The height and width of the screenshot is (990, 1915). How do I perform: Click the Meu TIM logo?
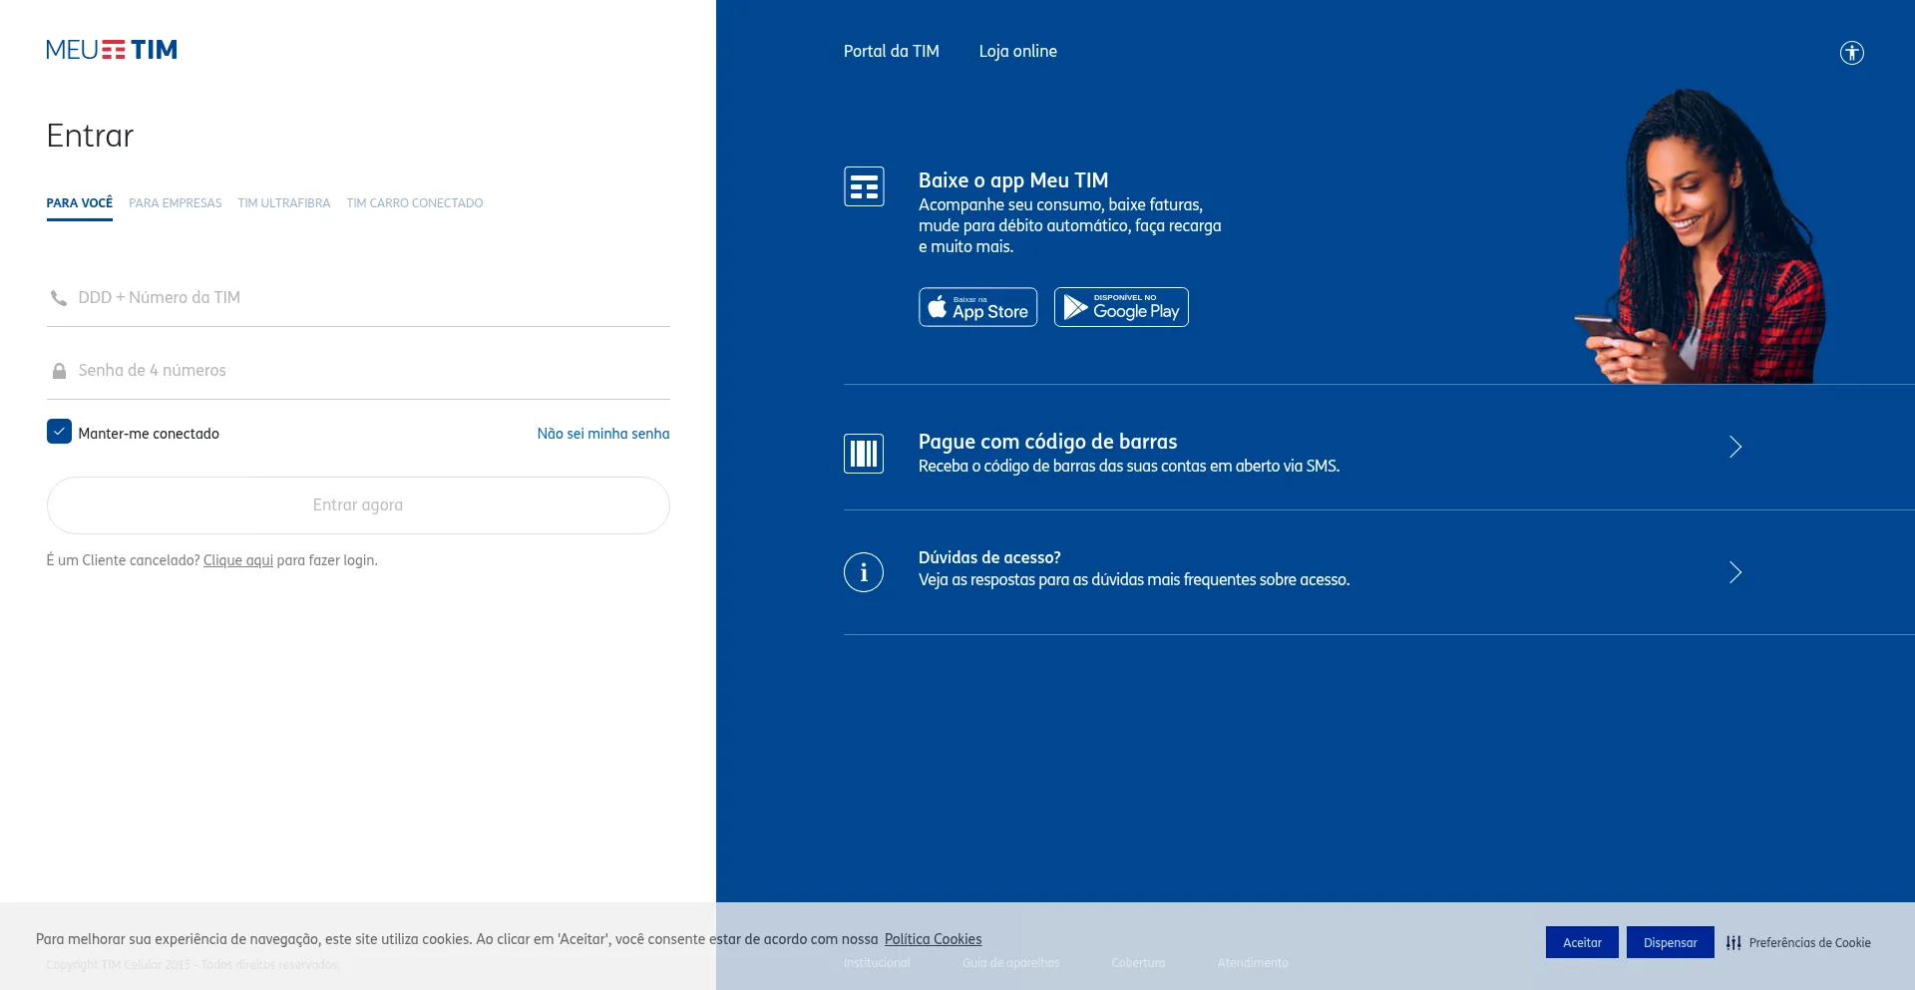pos(112,50)
